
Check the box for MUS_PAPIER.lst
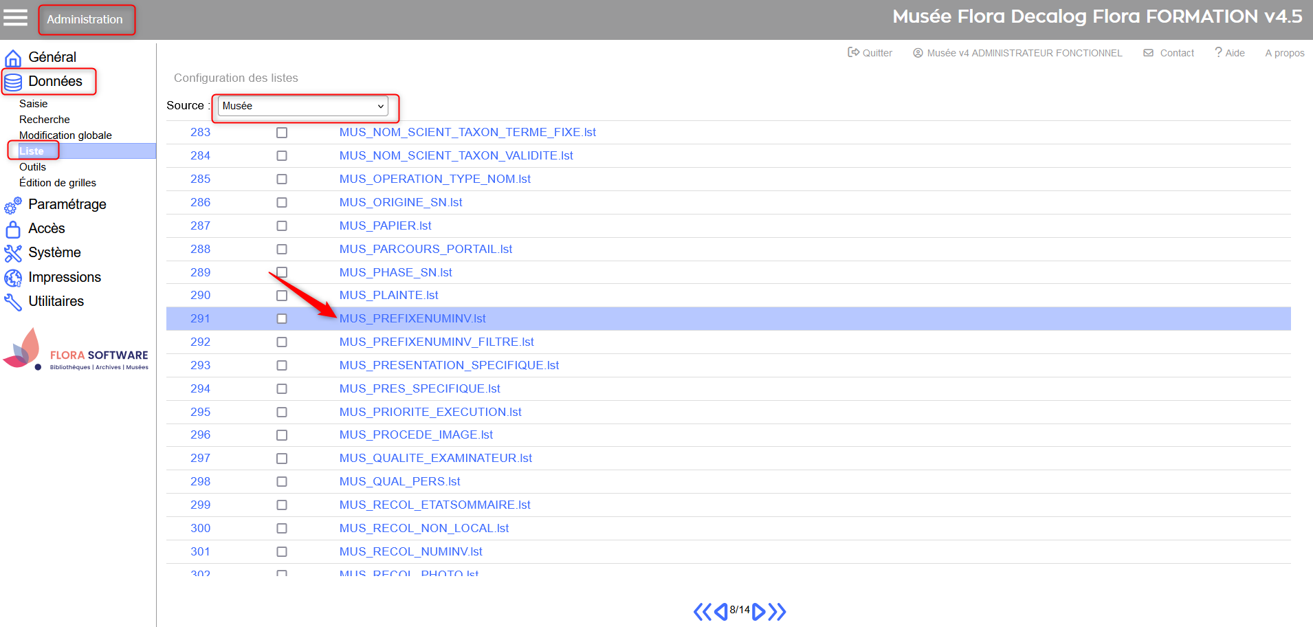tap(282, 226)
